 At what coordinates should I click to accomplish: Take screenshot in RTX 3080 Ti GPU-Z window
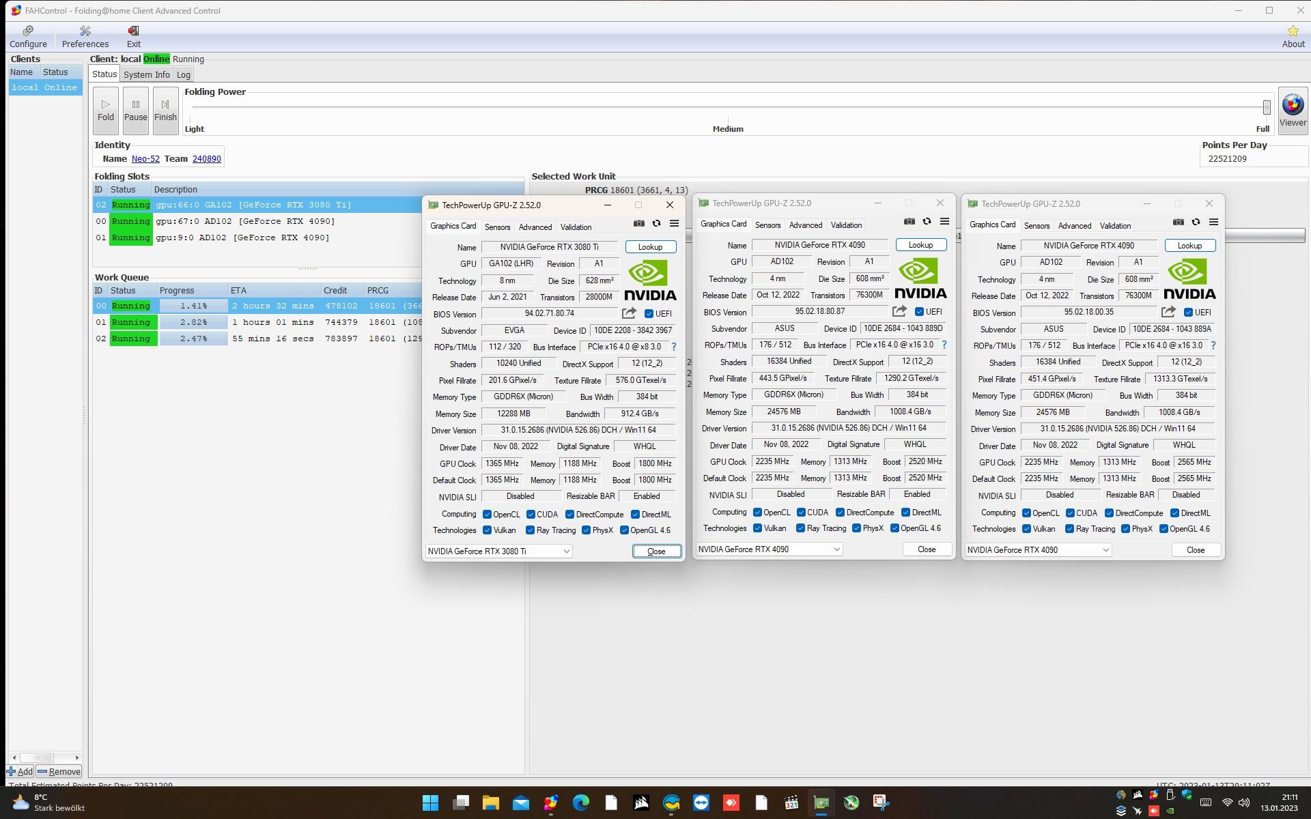pyautogui.click(x=638, y=223)
